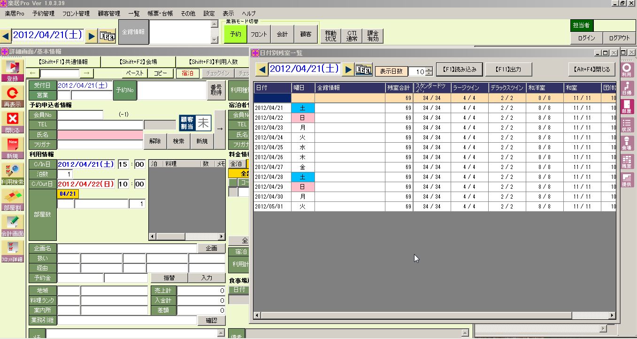Viewport: 637px width, 339px height.
Task: Click the 部屋 door icon
Action: (x=627, y=106)
